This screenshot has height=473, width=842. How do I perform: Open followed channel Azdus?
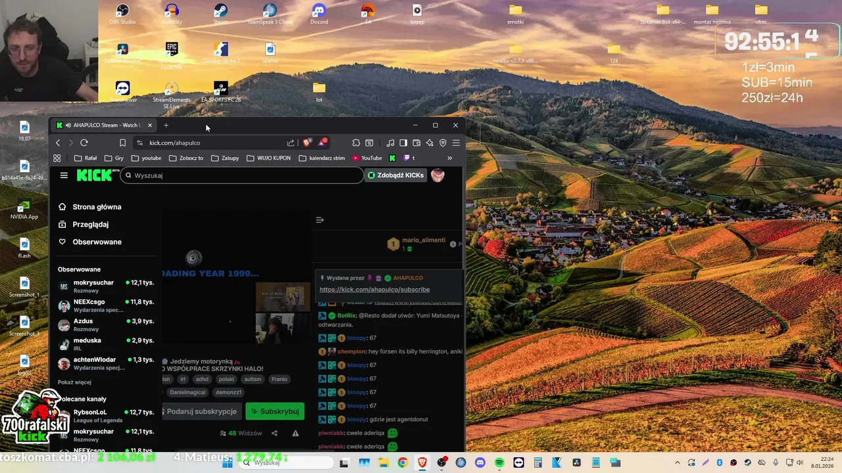coord(107,325)
